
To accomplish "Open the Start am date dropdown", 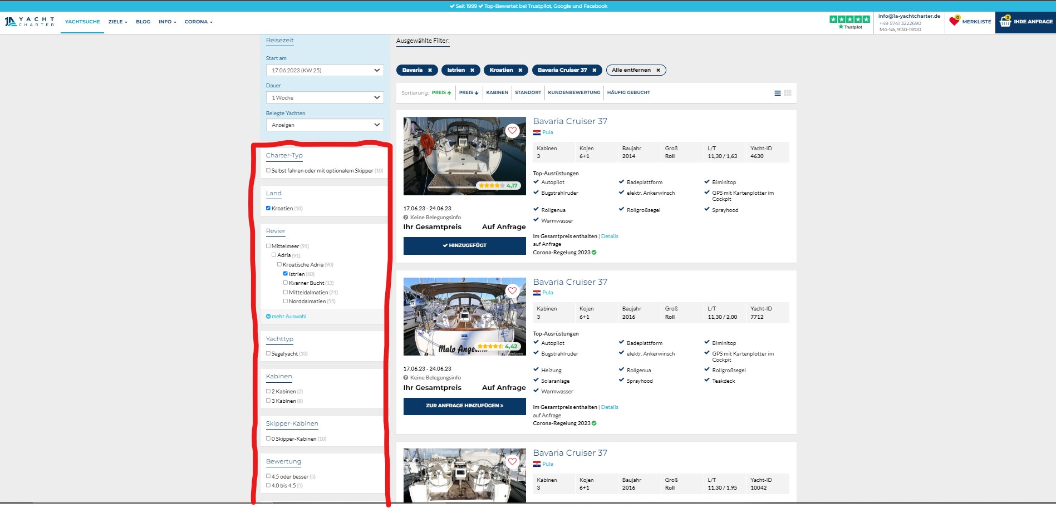I will point(325,70).
